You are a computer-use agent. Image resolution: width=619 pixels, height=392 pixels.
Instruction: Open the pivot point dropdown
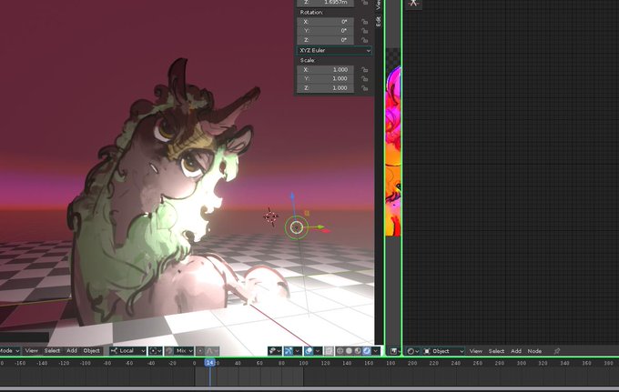click(155, 350)
